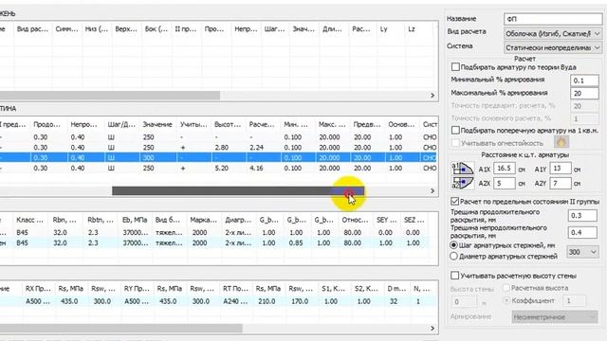Open 'Система' dropdown

click(x=553, y=47)
